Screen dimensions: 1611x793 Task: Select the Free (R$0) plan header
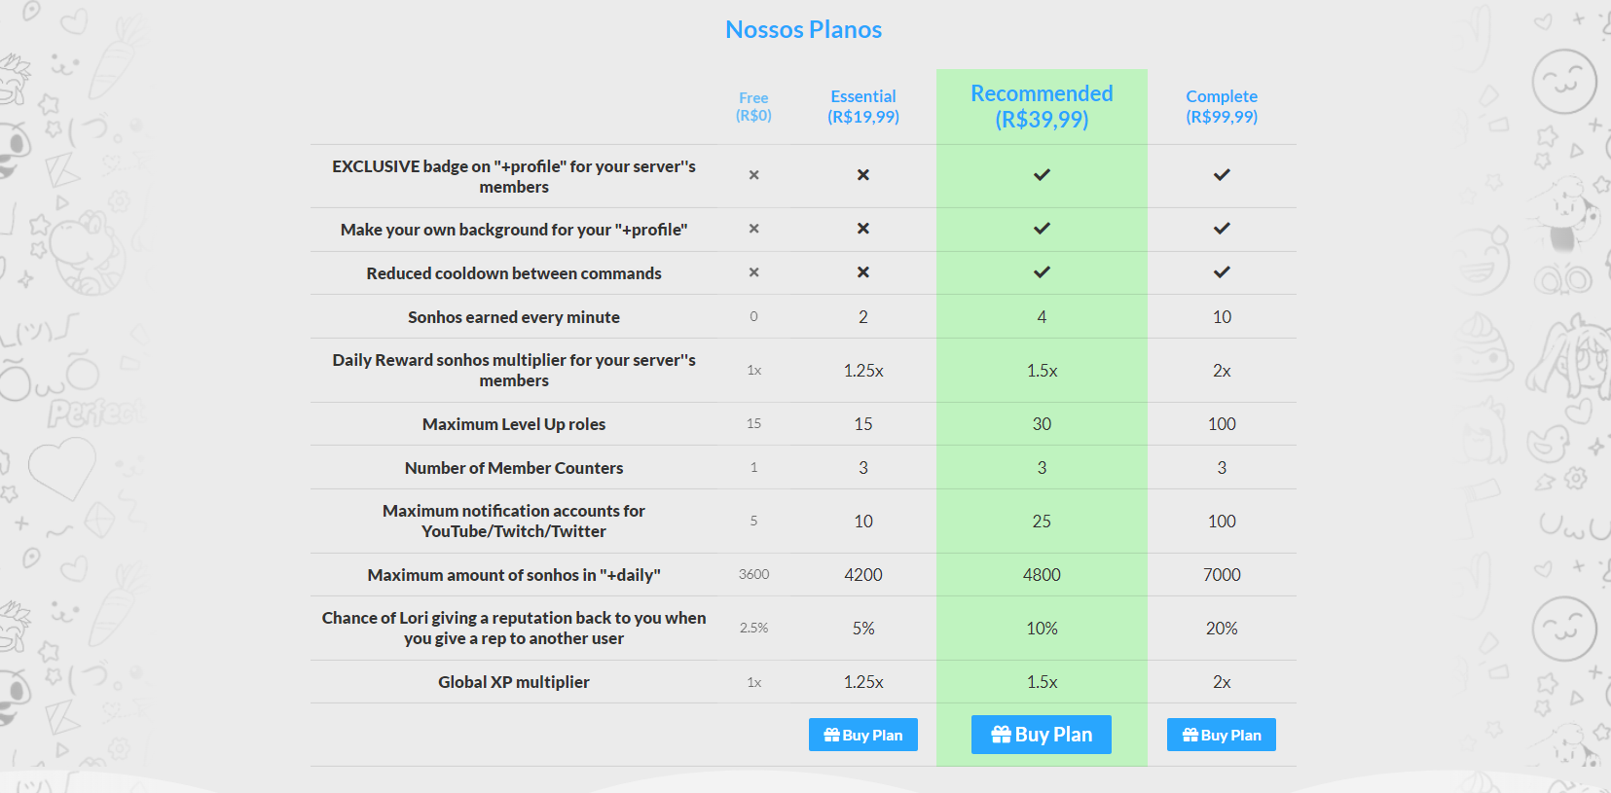[x=753, y=106]
